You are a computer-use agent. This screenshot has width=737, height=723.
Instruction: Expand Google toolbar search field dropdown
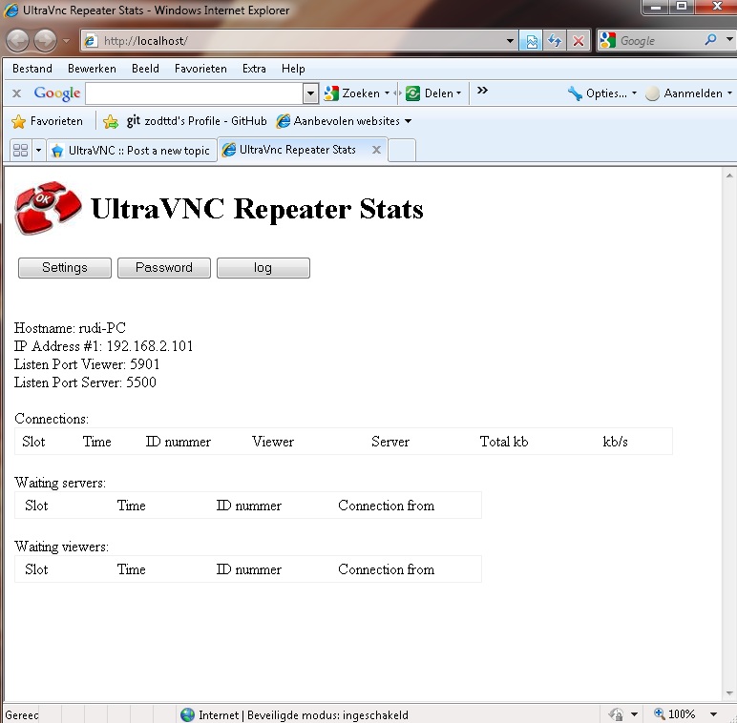click(310, 93)
